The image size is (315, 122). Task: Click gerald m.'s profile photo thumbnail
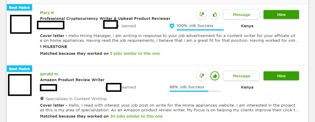point(20,85)
